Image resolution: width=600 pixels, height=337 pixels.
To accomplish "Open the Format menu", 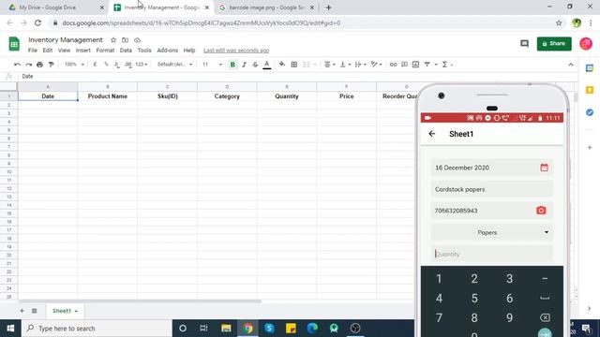I will pos(105,50).
